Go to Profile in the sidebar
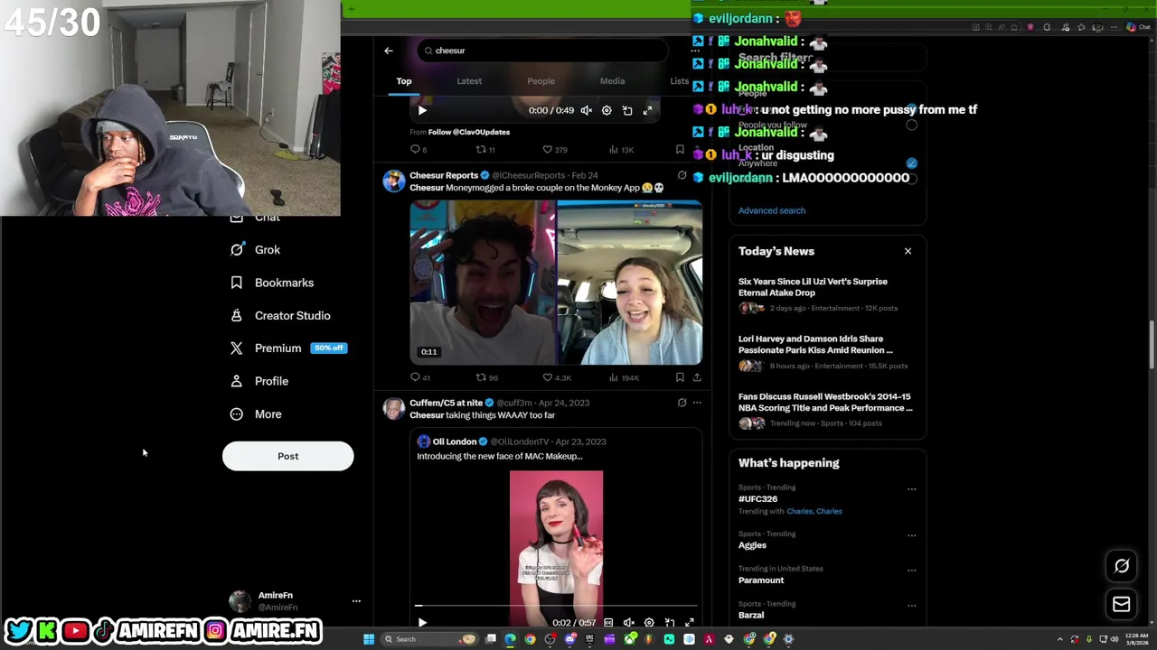The image size is (1157, 650). pyautogui.click(x=259, y=381)
